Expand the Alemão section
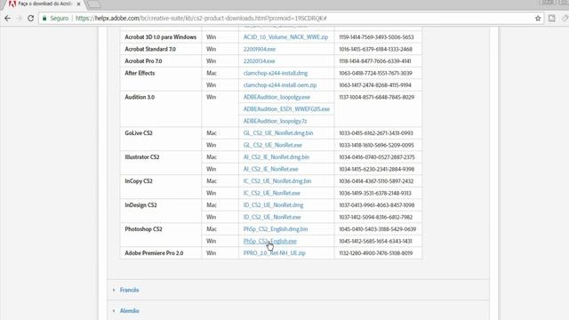 (x=129, y=310)
